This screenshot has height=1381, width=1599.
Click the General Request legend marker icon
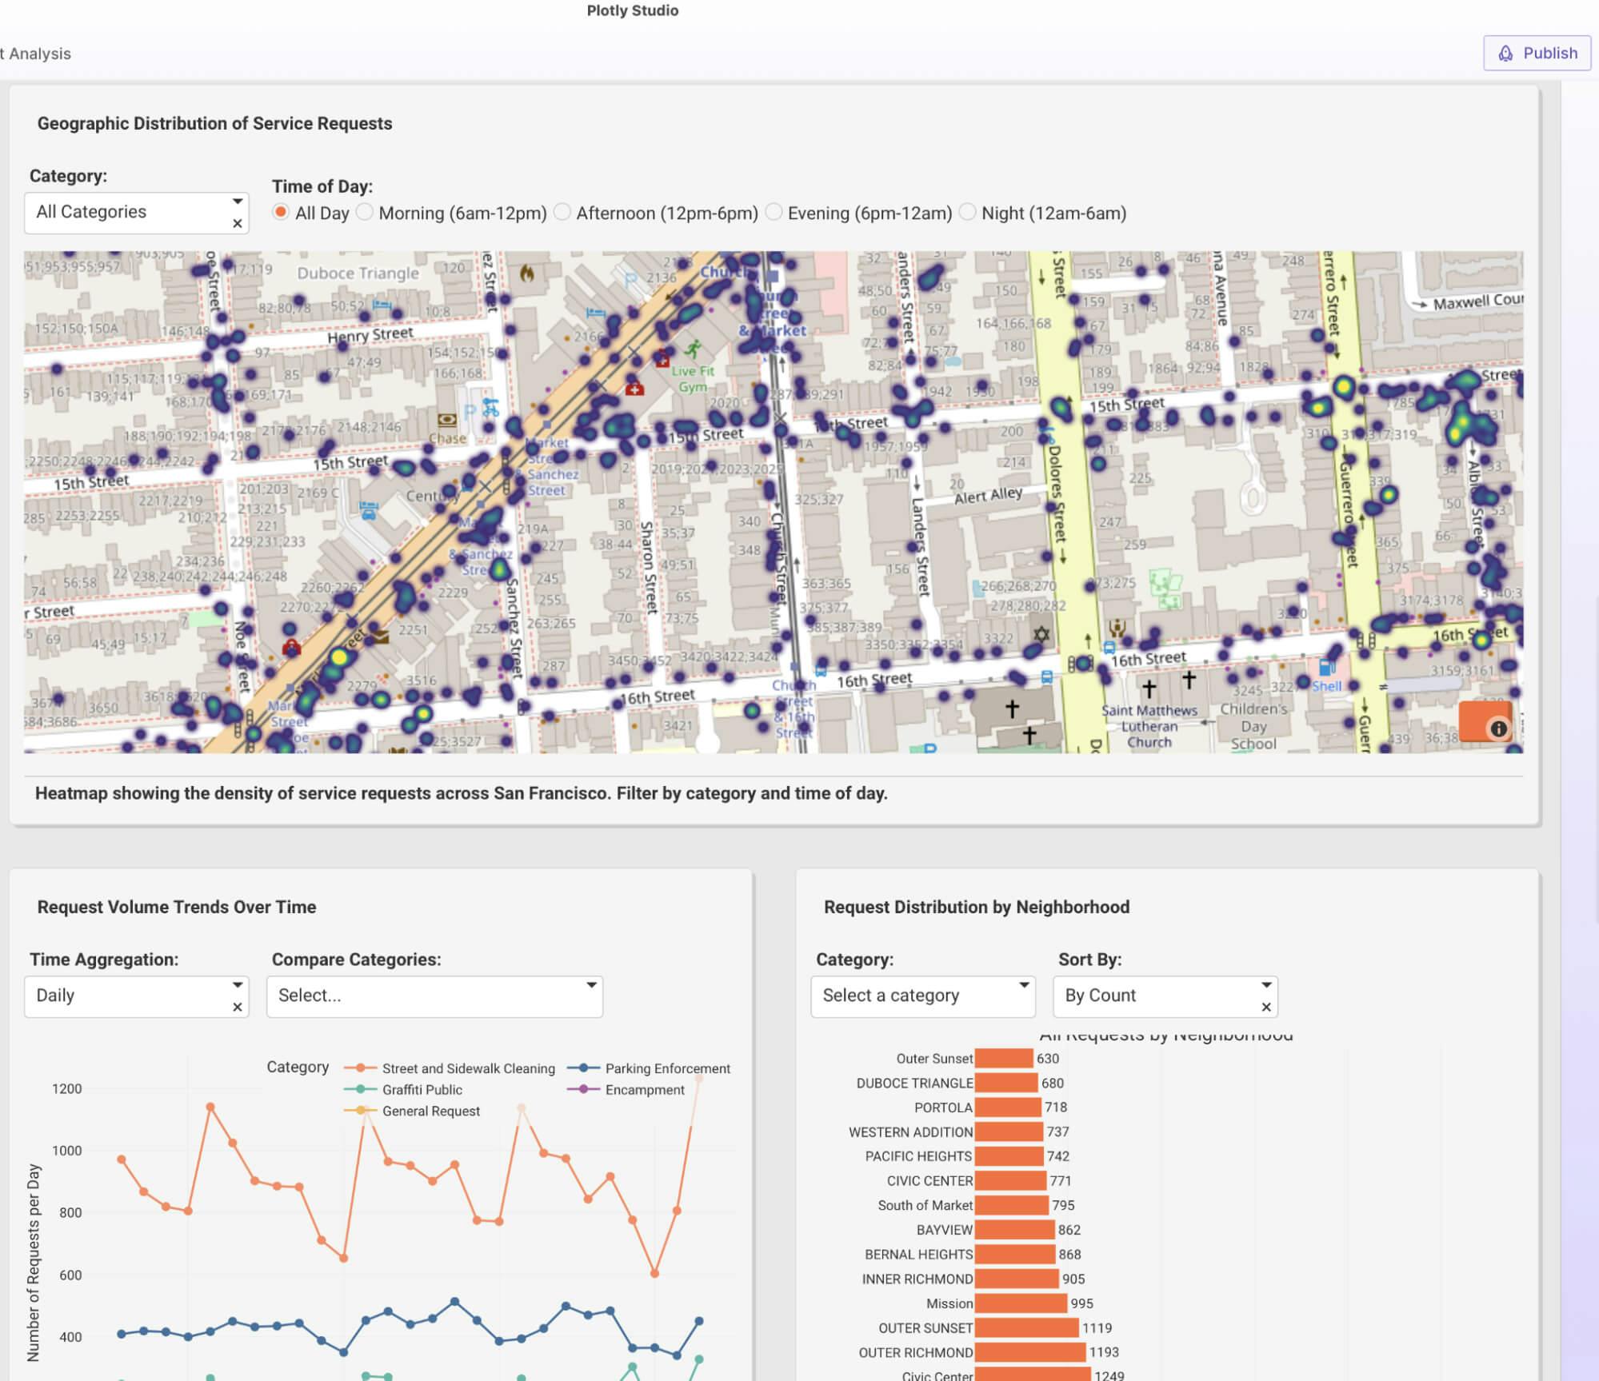coord(362,1111)
